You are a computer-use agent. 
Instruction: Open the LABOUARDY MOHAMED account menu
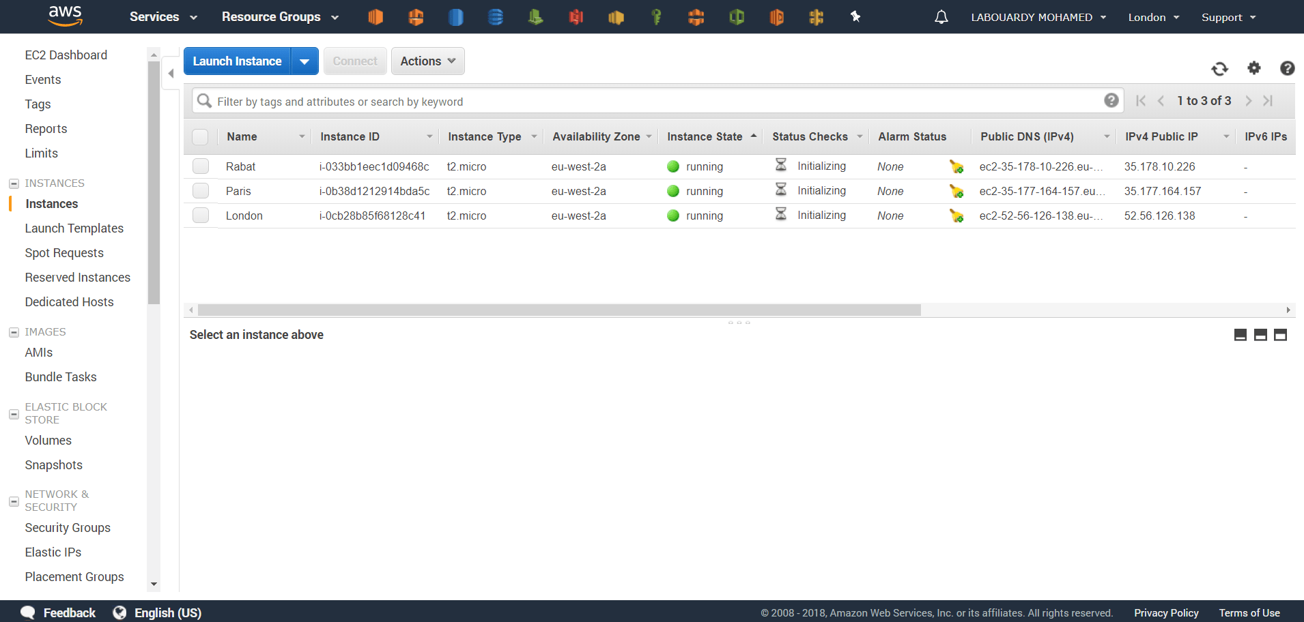(1038, 17)
